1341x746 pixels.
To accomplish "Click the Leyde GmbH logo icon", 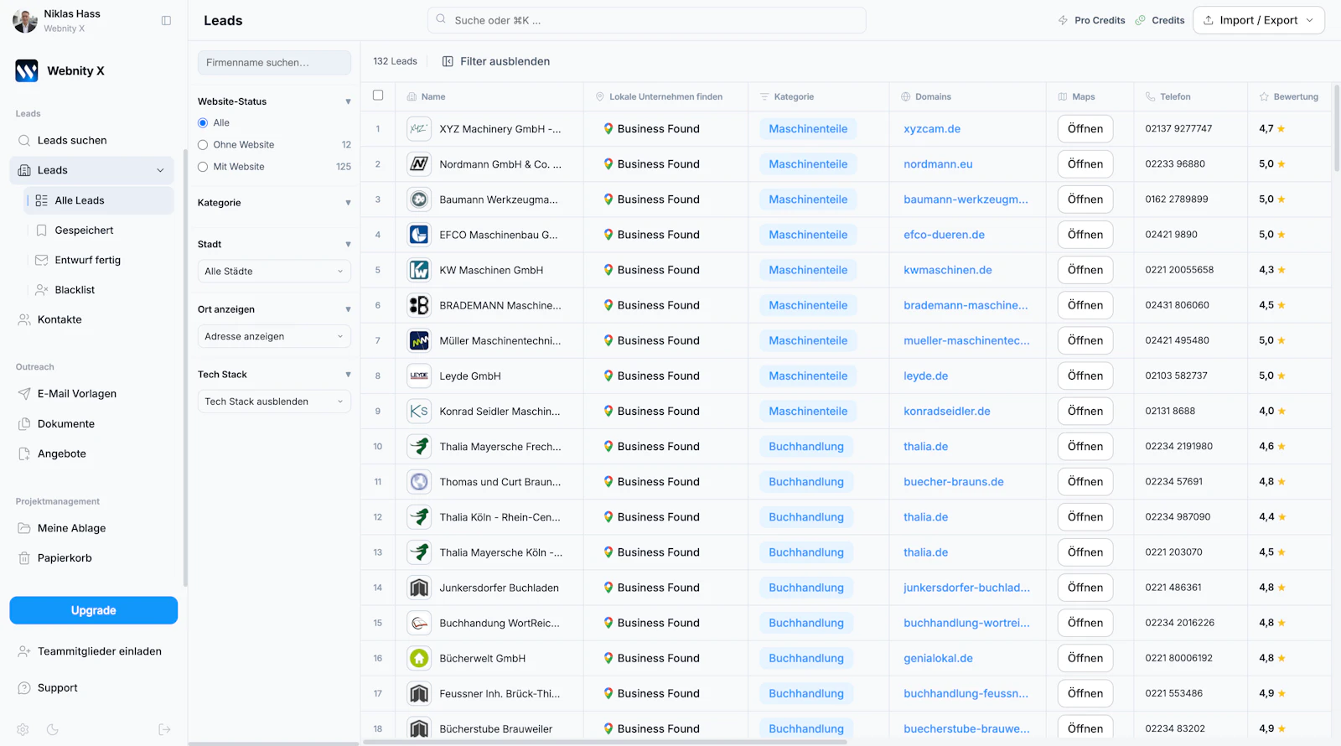I will point(419,376).
